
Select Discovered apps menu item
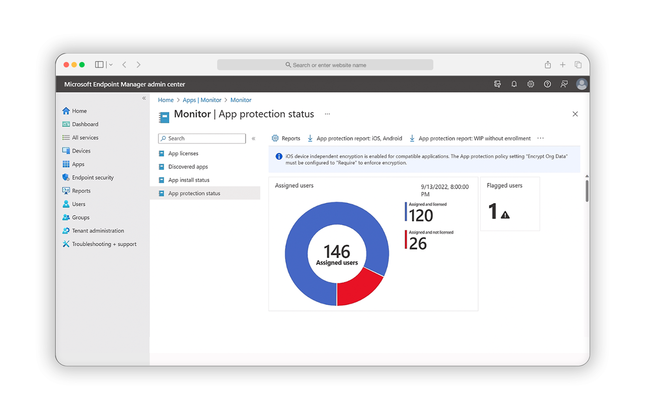click(188, 167)
